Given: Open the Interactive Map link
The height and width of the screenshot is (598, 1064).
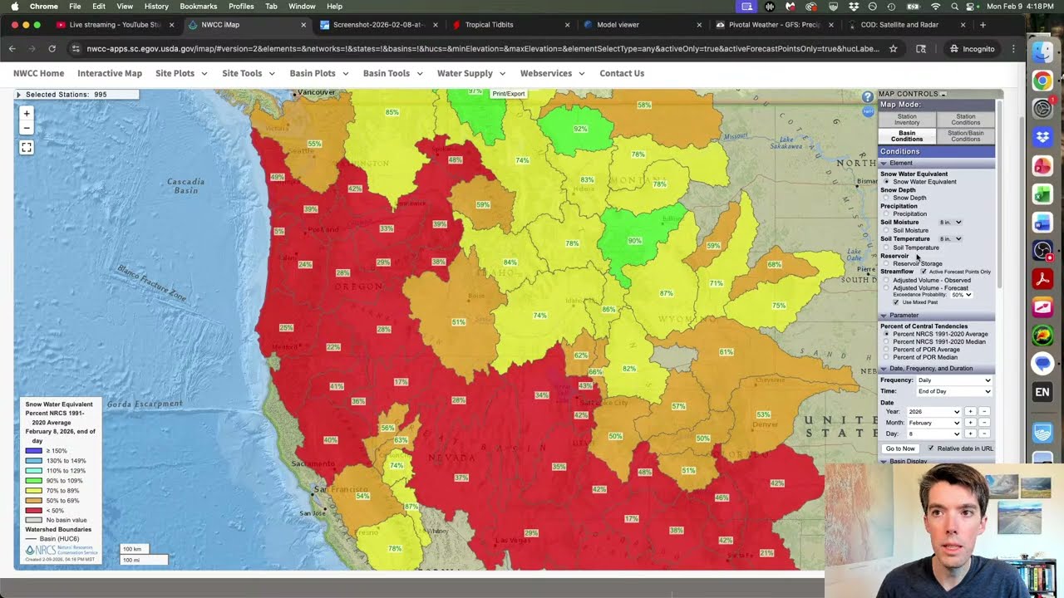Looking at the screenshot, I should 110,73.
